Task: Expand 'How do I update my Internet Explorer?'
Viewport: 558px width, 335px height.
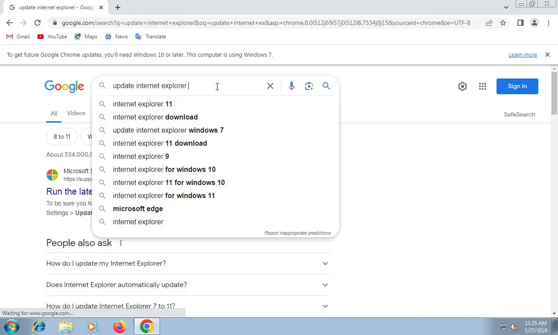Action: (188, 263)
